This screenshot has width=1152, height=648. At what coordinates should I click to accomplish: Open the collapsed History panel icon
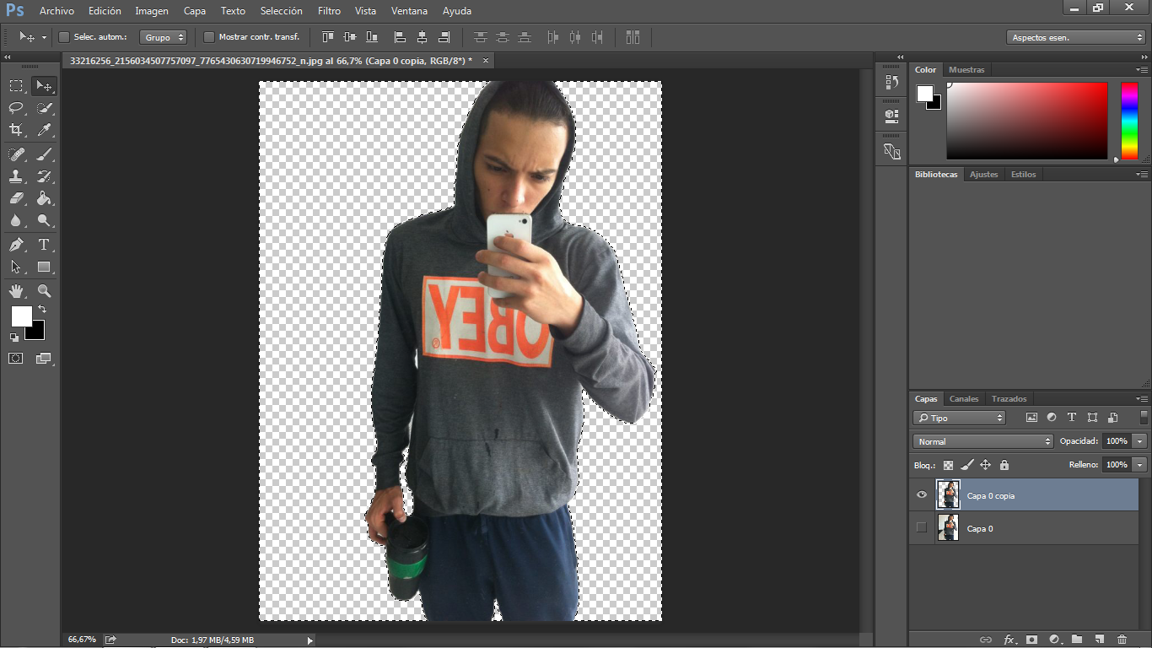coord(891,82)
